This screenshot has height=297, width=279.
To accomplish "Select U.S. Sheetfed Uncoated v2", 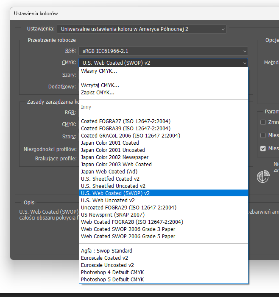I will tap(164, 186).
